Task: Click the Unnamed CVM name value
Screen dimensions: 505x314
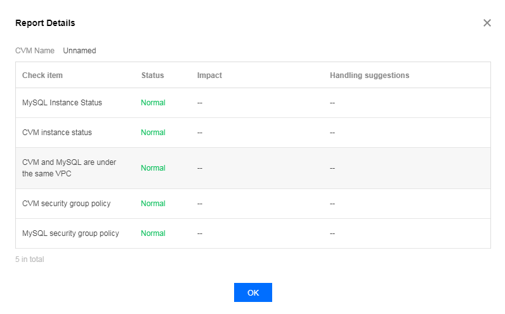Action: [79, 51]
